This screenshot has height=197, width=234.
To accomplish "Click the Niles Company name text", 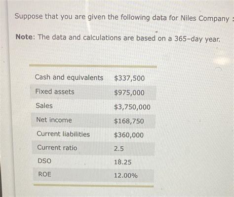I will click(205, 18).
